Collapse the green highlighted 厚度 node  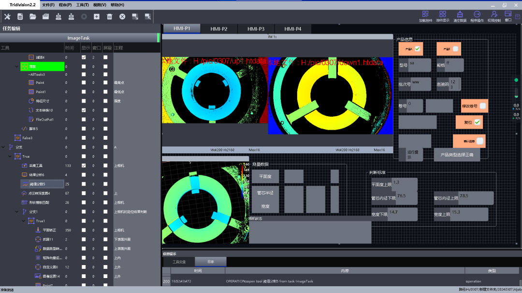(x=17, y=67)
